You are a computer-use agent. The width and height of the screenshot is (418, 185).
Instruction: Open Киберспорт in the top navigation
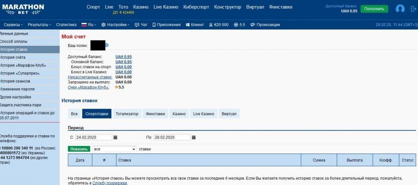point(197,7)
